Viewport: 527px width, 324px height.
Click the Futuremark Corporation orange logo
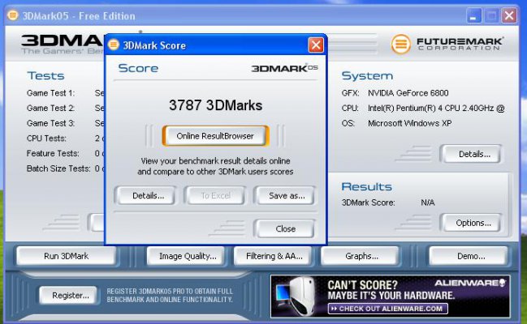[x=400, y=45]
